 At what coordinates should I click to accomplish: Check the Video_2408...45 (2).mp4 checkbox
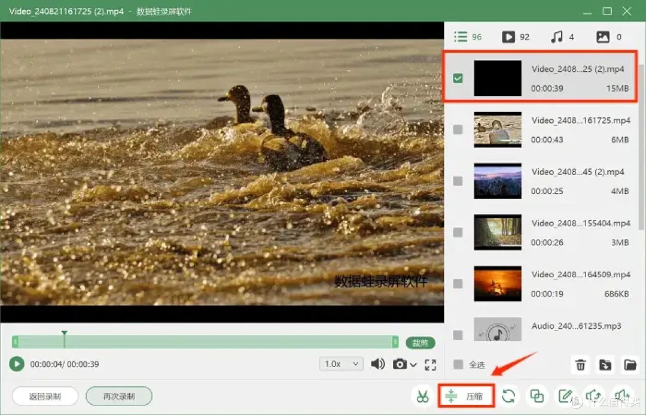[458, 181]
